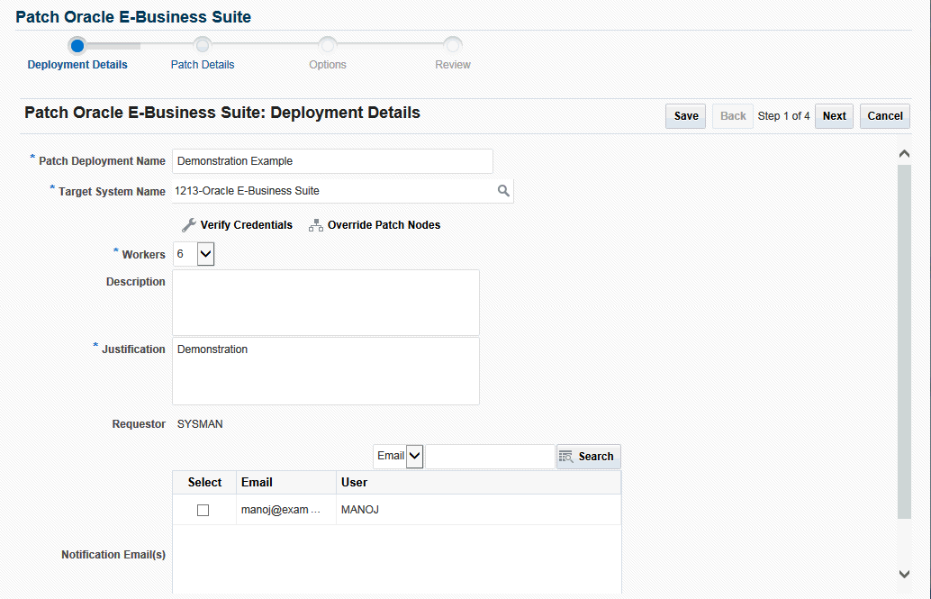Click the SYSMAN requestor value
The height and width of the screenshot is (599, 931).
click(200, 424)
